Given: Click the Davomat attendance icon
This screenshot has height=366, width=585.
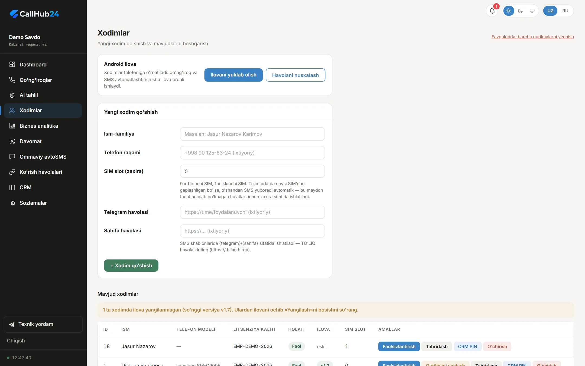Looking at the screenshot, I should tap(12, 141).
